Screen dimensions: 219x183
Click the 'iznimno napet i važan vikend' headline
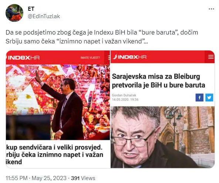coord(55,155)
